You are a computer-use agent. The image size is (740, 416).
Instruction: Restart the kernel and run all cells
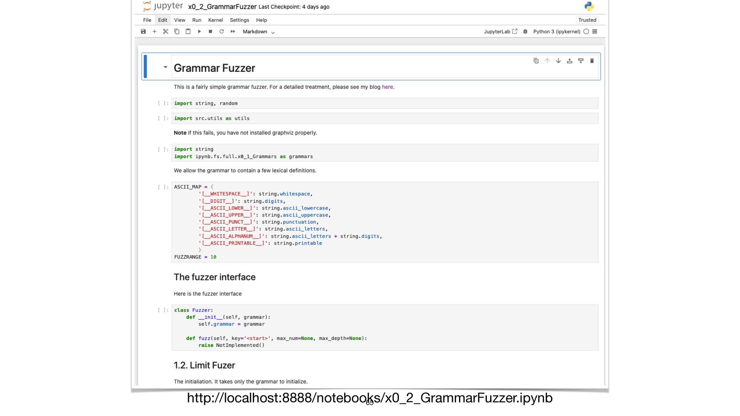233,32
